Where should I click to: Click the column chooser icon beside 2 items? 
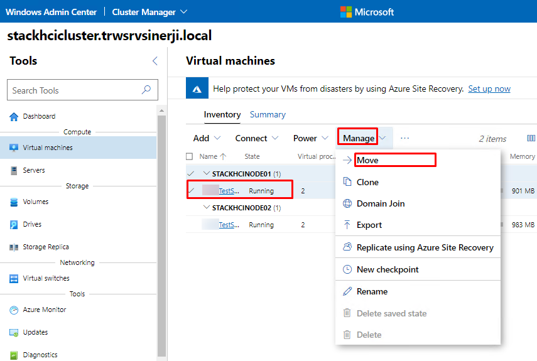pyautogui.click(x=531, y=138)
